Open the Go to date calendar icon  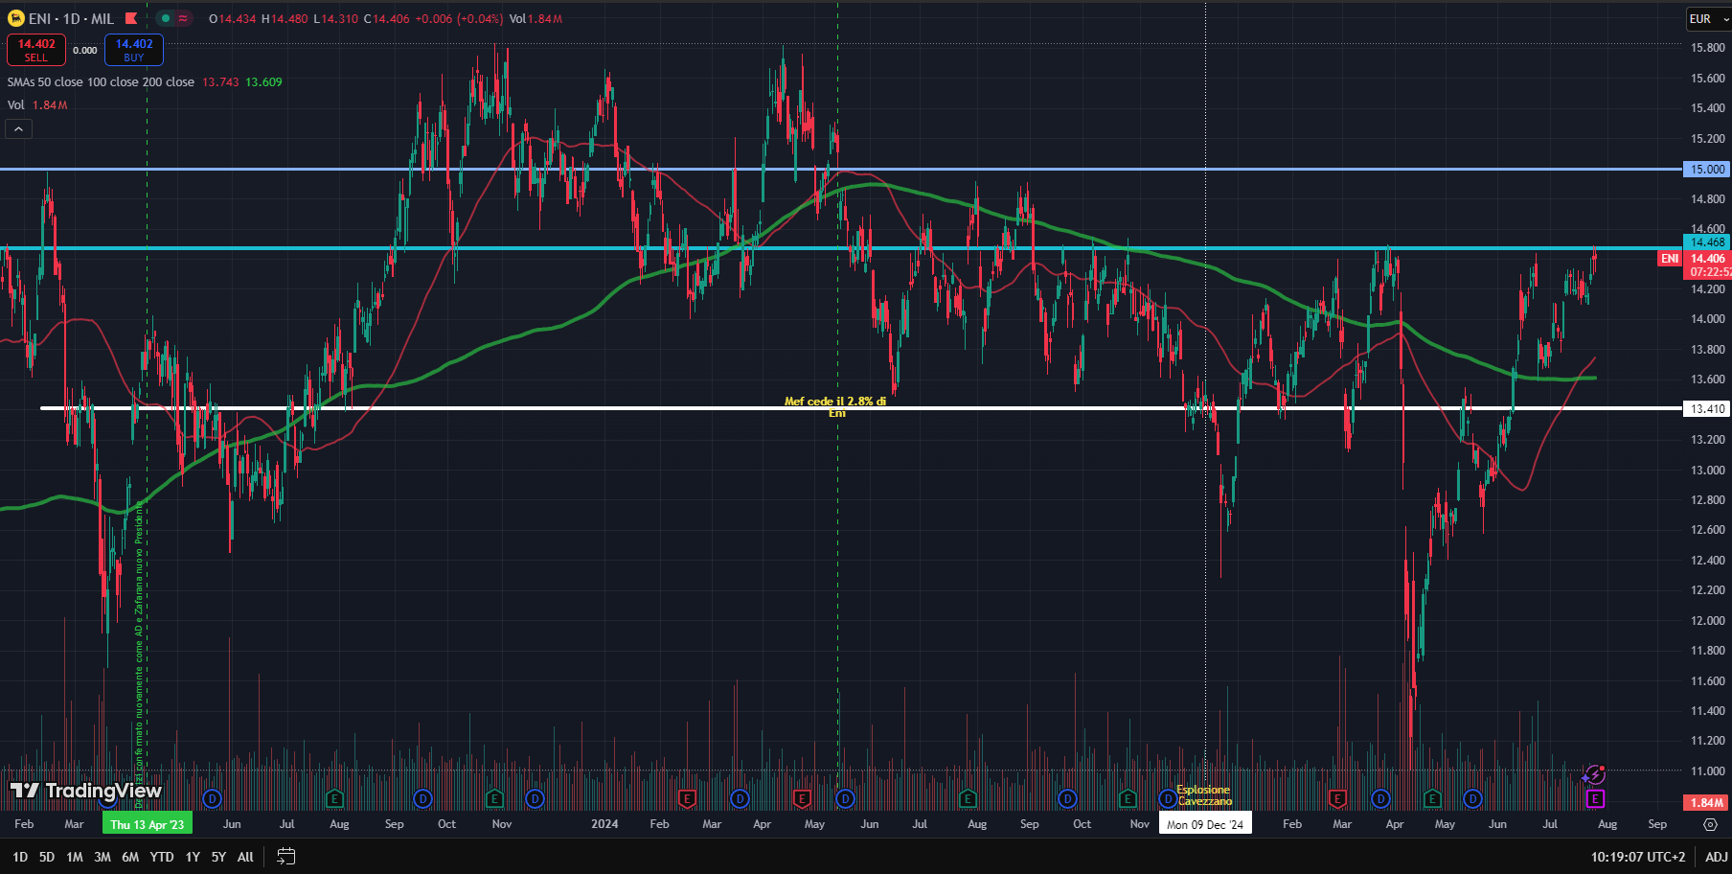(x=285, y=857)
